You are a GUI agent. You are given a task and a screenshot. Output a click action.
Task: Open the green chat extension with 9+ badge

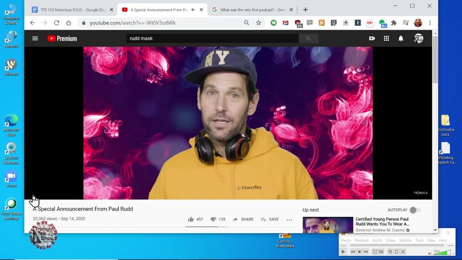pos(383,24)
